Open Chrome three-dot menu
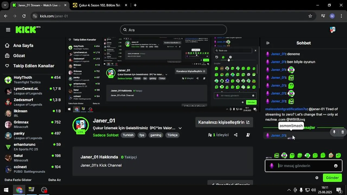Image resolution: width=347 pixels, height=195 pixels. (x=341, y=16)
